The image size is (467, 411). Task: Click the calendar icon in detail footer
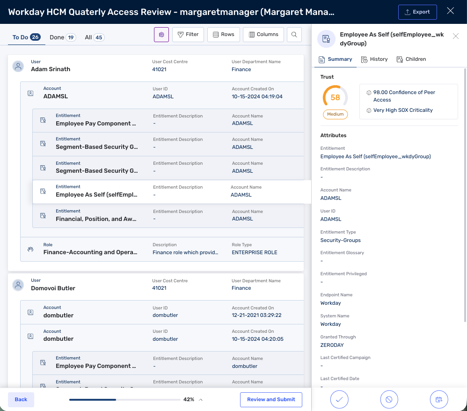(x=439, y=399)
